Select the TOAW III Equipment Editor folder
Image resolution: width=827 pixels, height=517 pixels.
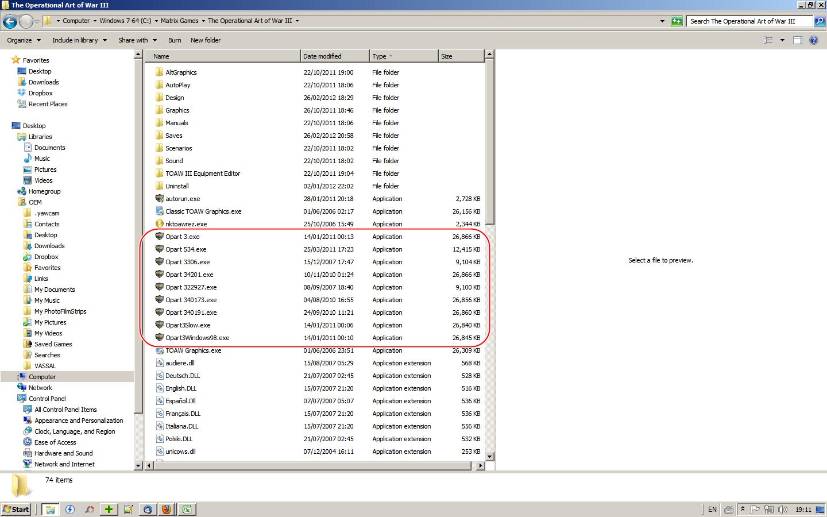(203, 173)
